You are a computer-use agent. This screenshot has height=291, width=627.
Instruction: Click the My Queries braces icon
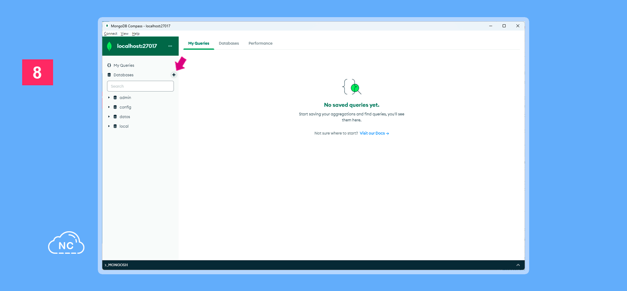click(x=109, y=65)
